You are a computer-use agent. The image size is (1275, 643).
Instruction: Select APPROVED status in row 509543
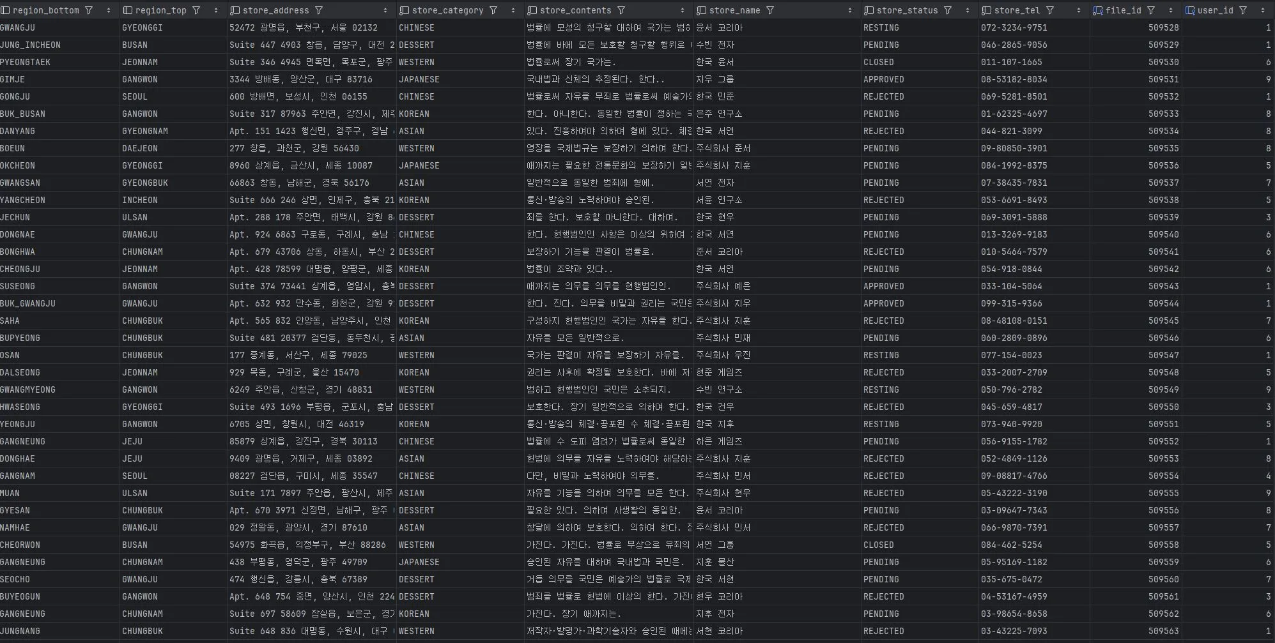click(920, 286)
